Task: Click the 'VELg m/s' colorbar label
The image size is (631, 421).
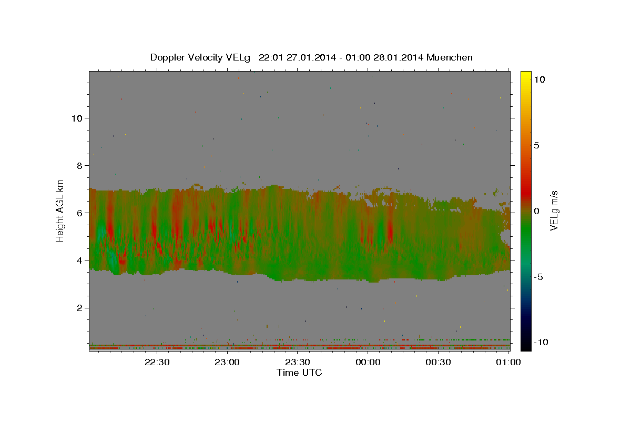Action: 553,210
